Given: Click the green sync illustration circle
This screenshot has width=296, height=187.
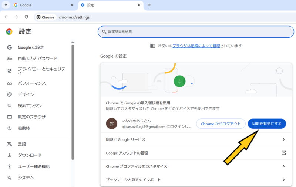Looking at the screenshot, I should [179, 81].
